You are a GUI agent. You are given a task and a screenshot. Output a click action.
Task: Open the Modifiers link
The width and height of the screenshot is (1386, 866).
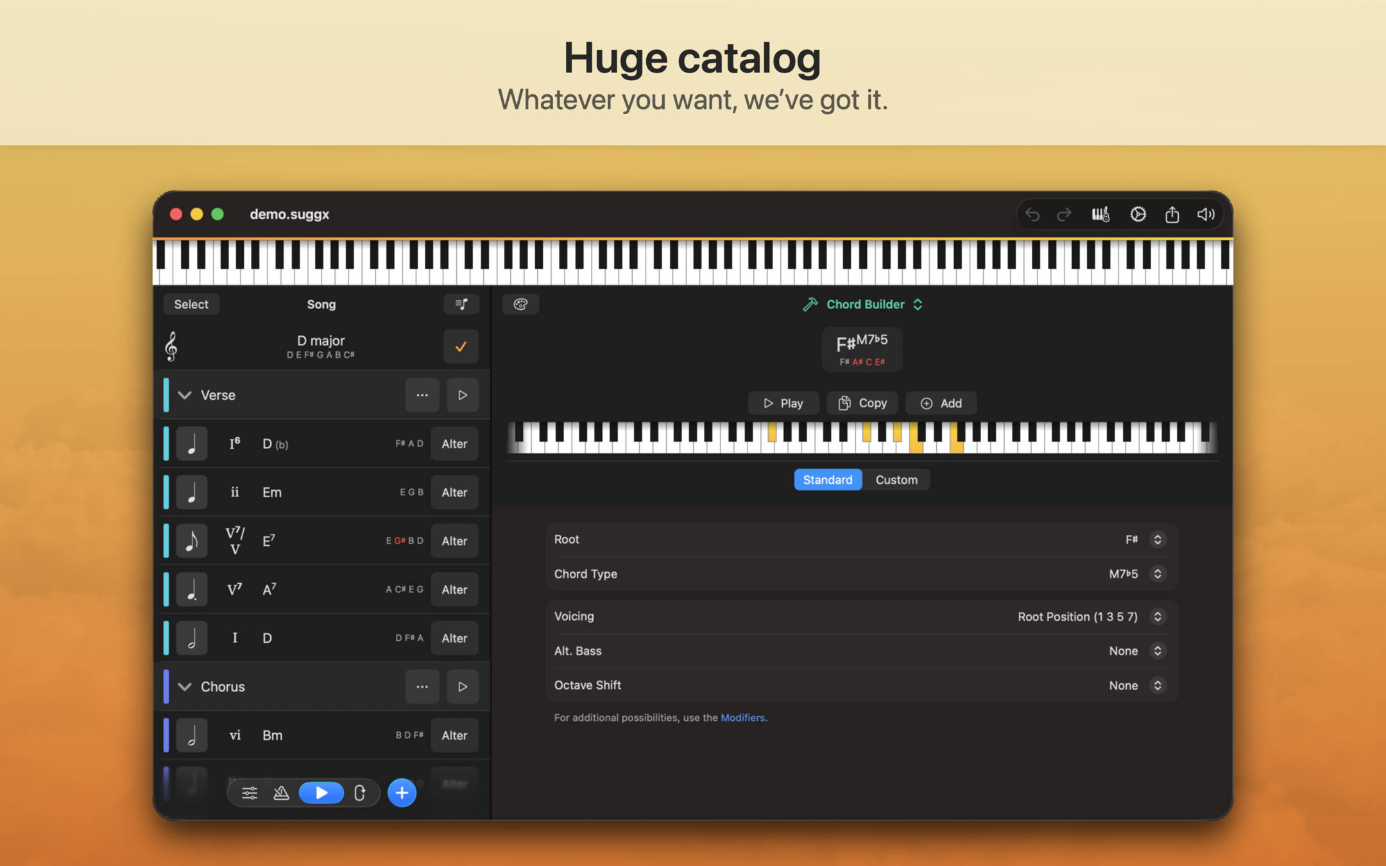click(742, 718)
